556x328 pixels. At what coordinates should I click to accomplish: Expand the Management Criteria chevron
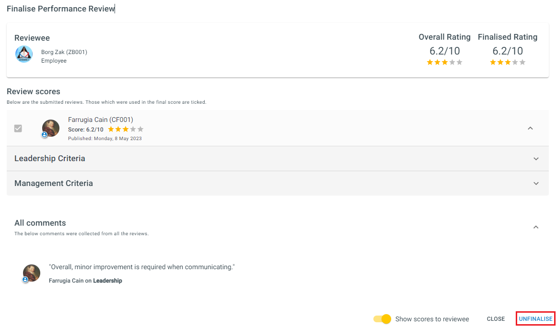point(536,183)
